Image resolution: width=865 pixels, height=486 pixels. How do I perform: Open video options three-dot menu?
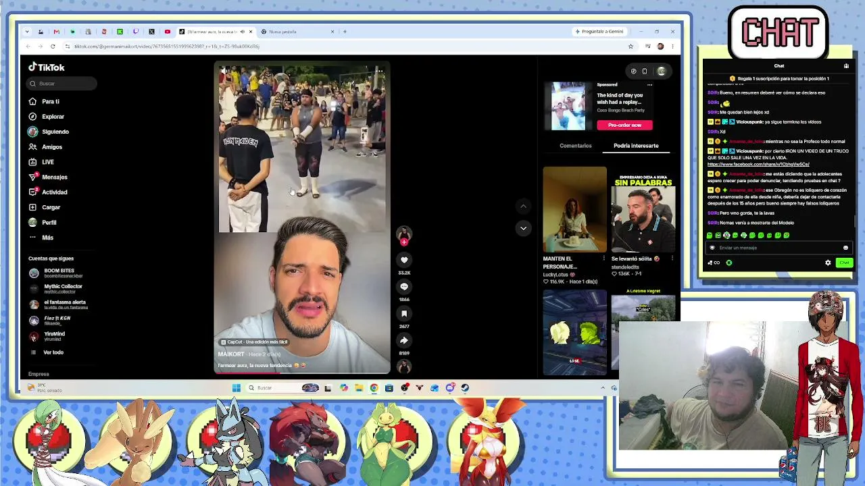379,71
